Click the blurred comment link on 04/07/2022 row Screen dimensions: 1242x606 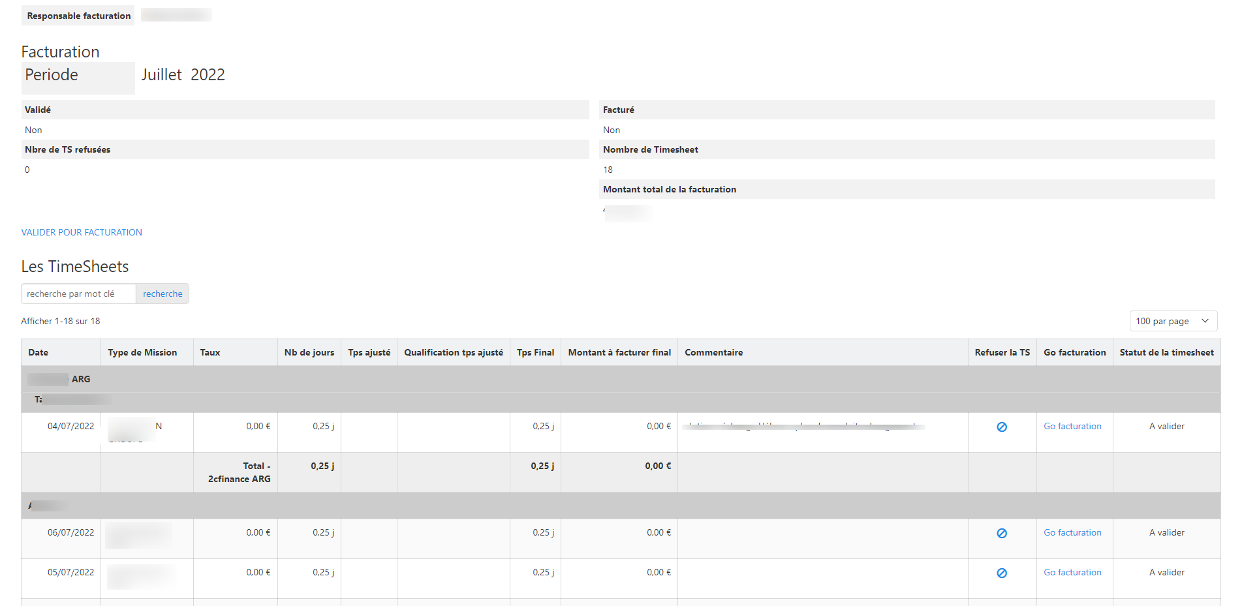803,426
